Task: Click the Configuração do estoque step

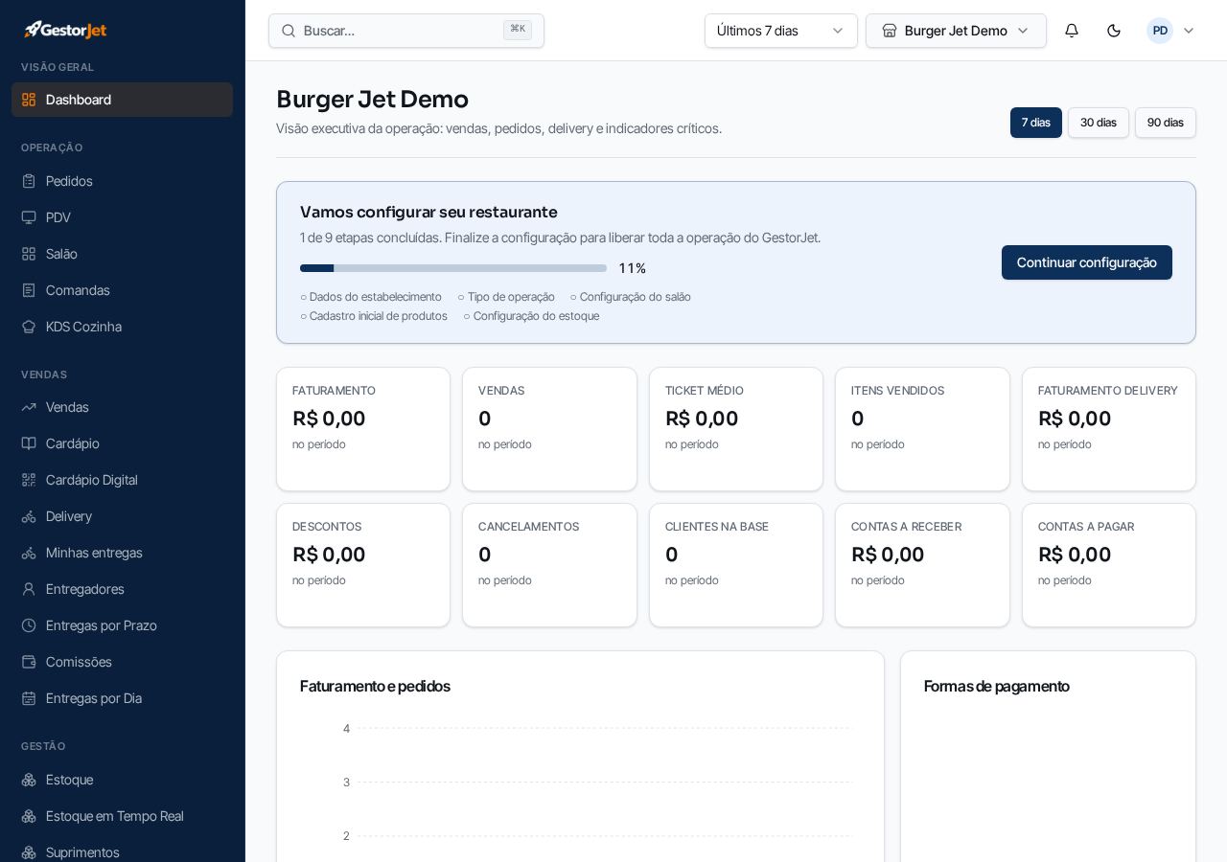Action: [531, 316]
